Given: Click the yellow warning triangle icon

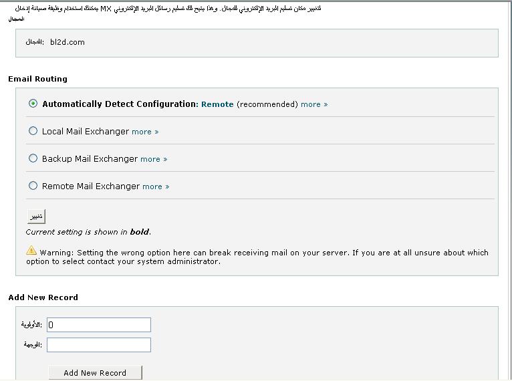Looking at the screenshot, I should pos(31,251).
